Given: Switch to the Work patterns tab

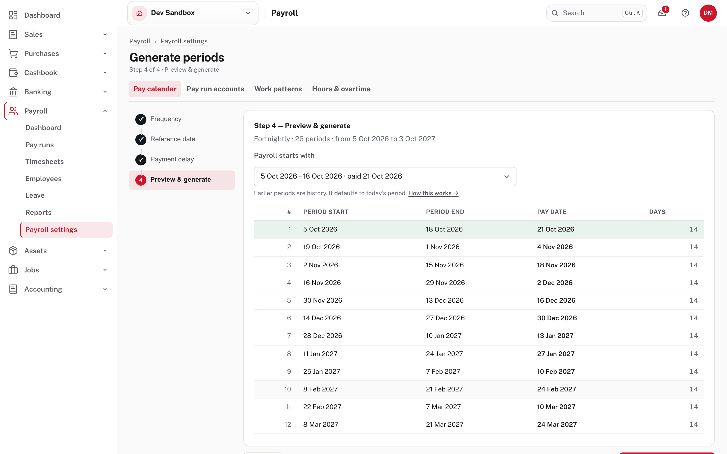Looking at the screenshot, I should pyautogui.click(x=278, y=89).
